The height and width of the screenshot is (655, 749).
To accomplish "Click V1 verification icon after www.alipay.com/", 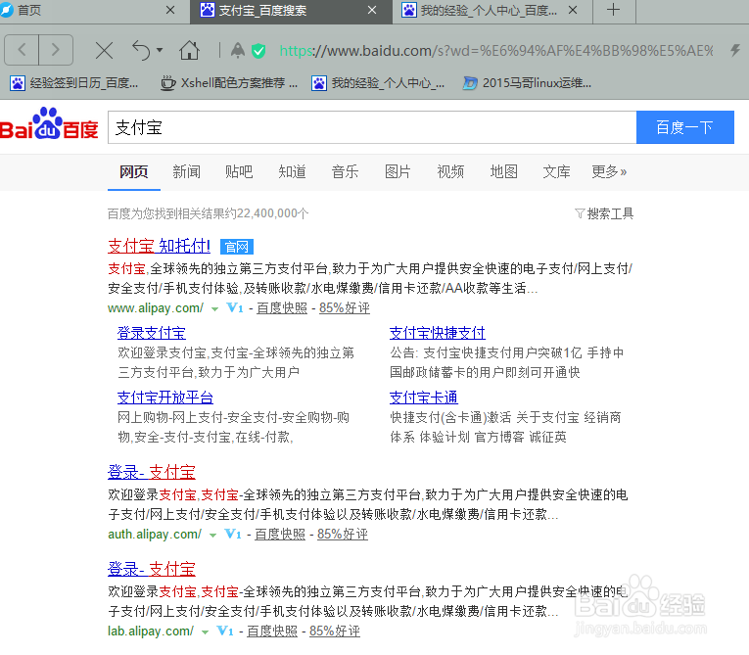I will [x=235, y=308].
